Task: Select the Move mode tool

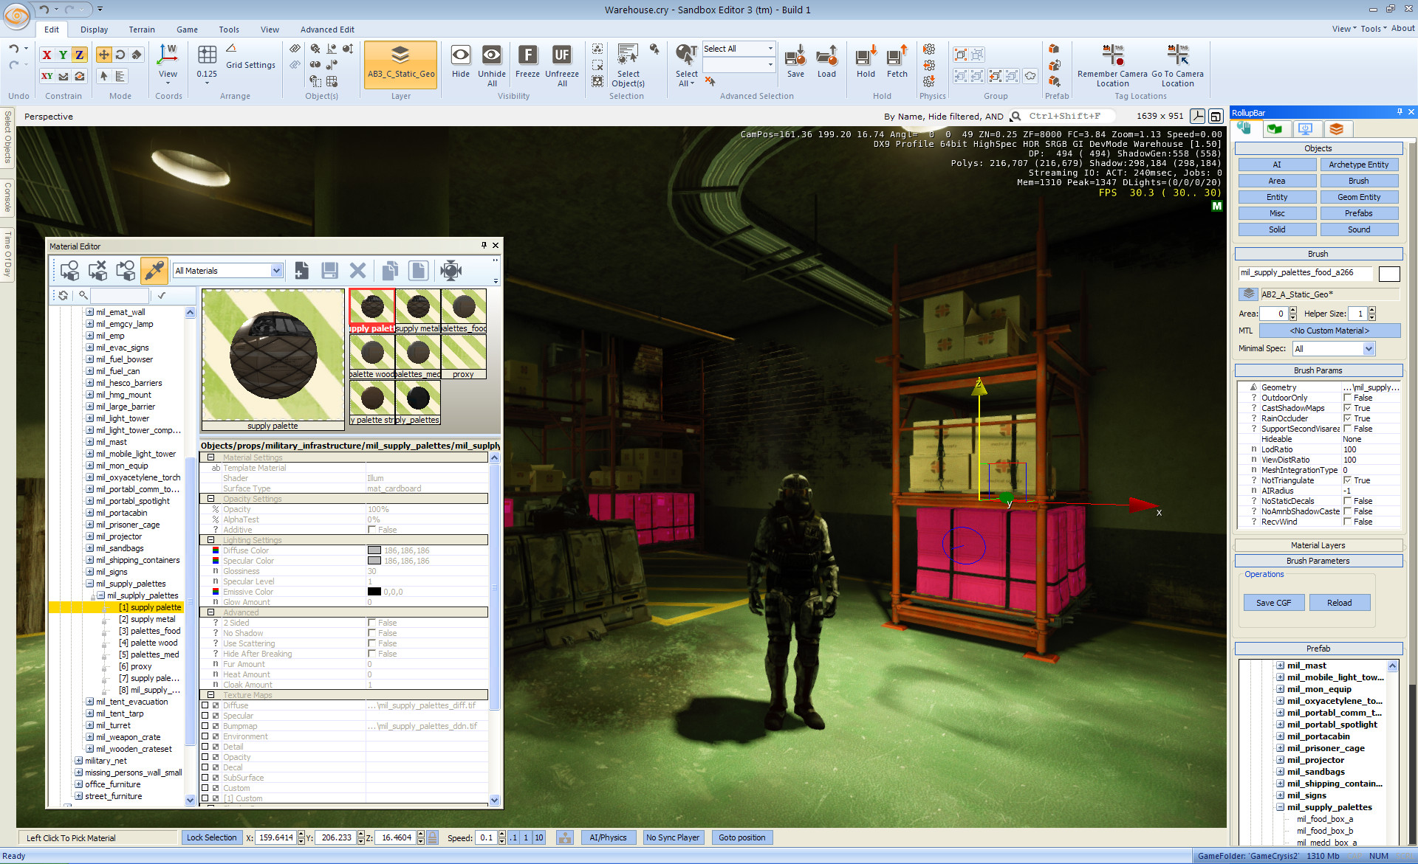Action: (x=103, y=55)
